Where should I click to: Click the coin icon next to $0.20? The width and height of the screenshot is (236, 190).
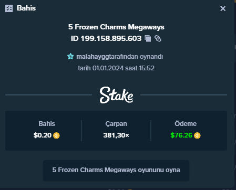pos(56,135)
